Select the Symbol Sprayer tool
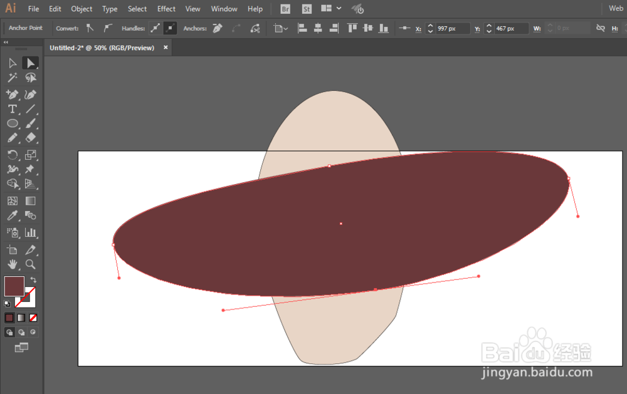627x394 pixels. pos(13,232)
